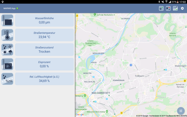Image resolution: width=187 pixels, height=117 pixels.
Task: Click the Google logo link on map
Action: (x=80, y=115)
